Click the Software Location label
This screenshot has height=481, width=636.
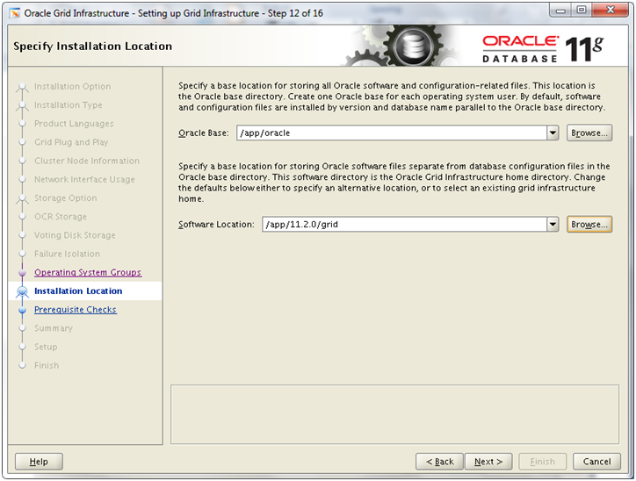(x=216, y=225)
